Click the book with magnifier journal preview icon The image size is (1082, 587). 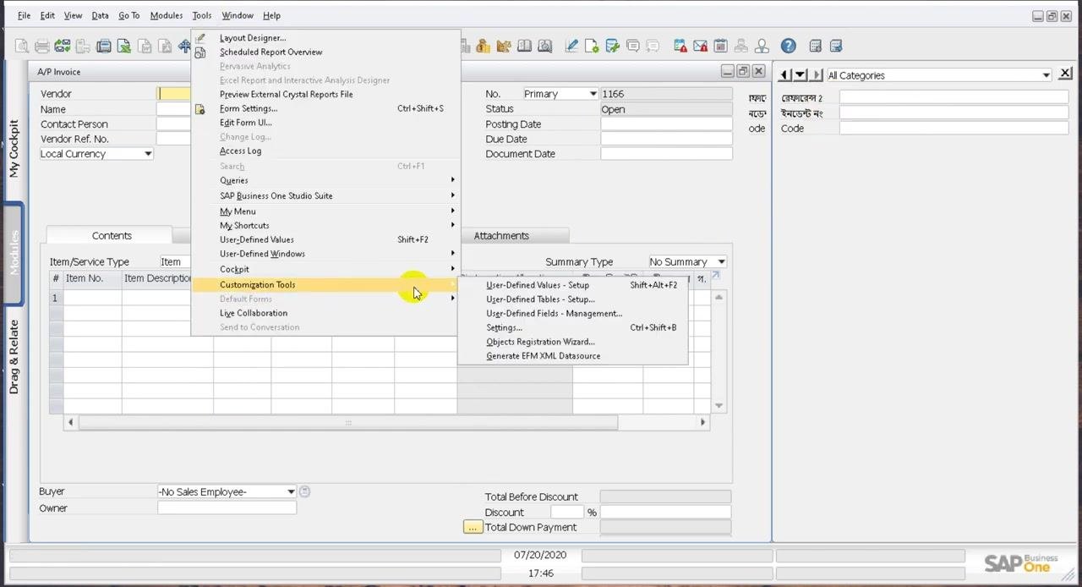[x=545, y=46]
